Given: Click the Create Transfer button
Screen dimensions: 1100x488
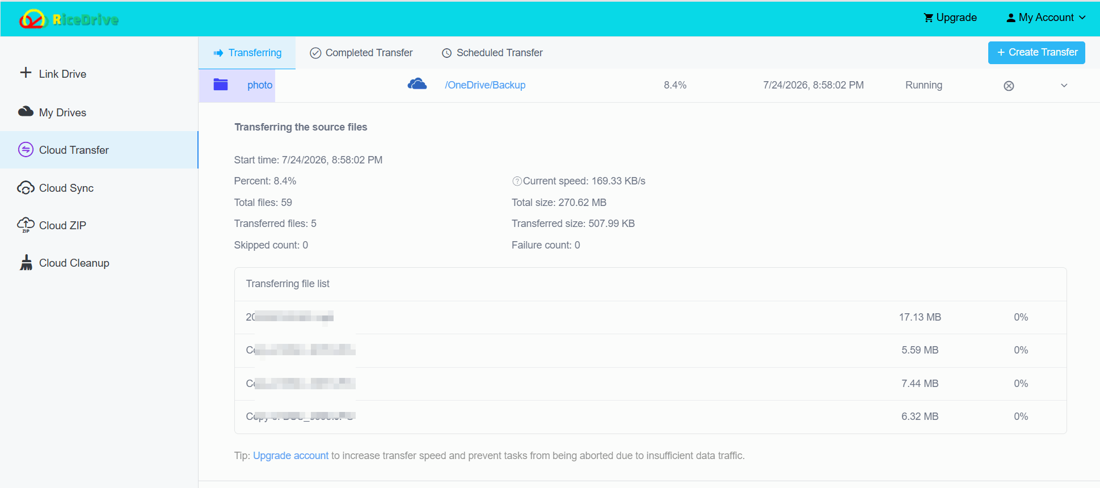Looking at the screenshot, I should 1036,52.
